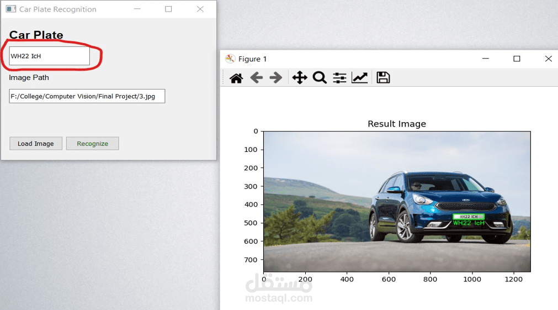Click the Recognize button
This screenshot has height=310, width=558.
click(x=93, y=144)
